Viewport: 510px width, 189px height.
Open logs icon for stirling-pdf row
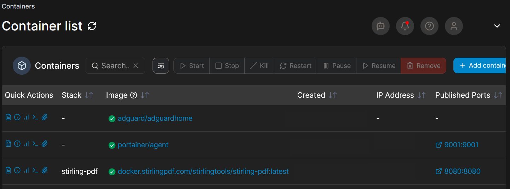8,170
